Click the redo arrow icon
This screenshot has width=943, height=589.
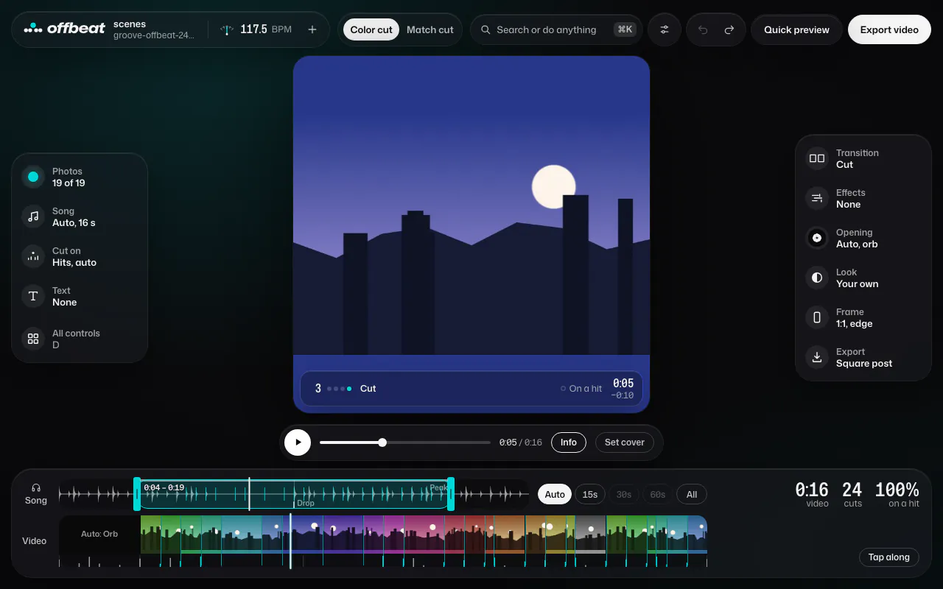click(729, 29)
